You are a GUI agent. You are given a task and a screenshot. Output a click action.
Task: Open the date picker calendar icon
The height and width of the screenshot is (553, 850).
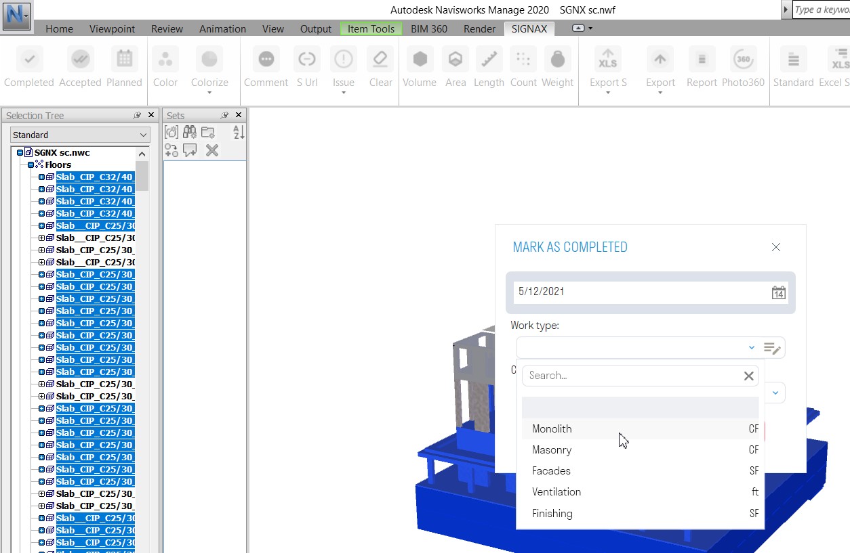(x=778, y=292)
